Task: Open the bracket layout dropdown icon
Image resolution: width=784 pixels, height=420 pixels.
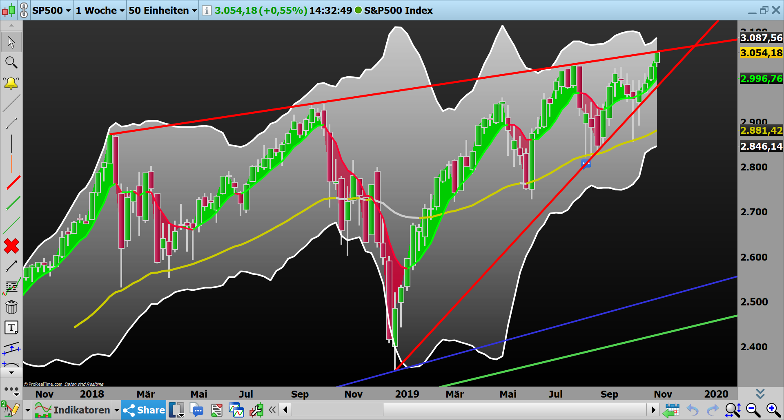Action: (176, 410)
